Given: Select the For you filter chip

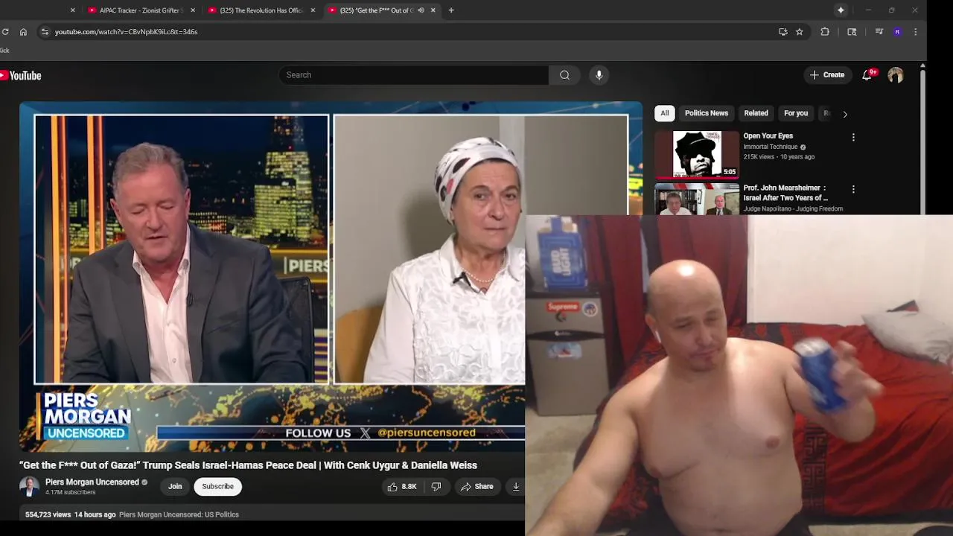Looking at the screenshot, I should [x=796, y=113].
